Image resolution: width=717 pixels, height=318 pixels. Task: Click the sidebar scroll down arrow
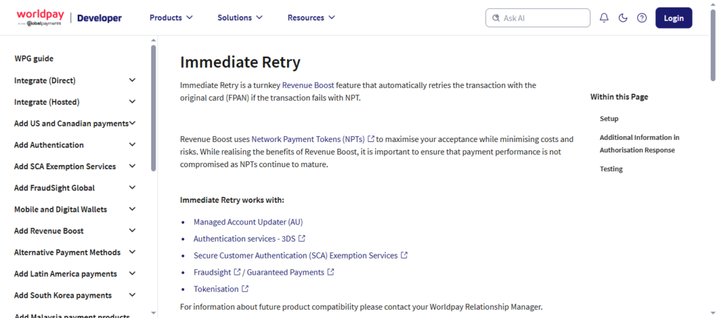coord(153,313)
